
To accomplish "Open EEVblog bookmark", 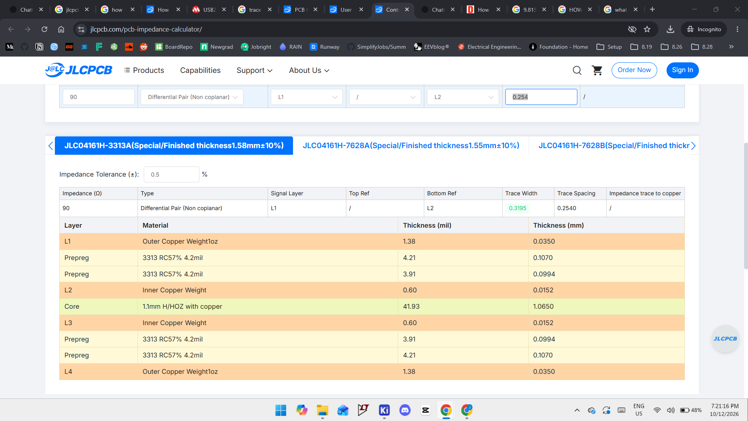I will click(x=431, y=47).
